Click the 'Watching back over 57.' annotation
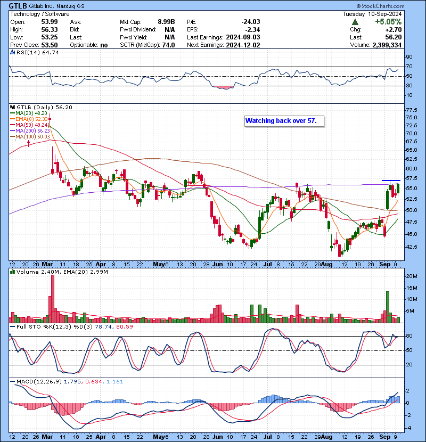This screenshot has height=442, width=426. (x=281, y=121)
